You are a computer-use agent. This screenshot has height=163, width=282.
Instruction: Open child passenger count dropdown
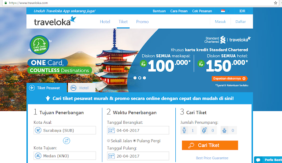(212, 130)
